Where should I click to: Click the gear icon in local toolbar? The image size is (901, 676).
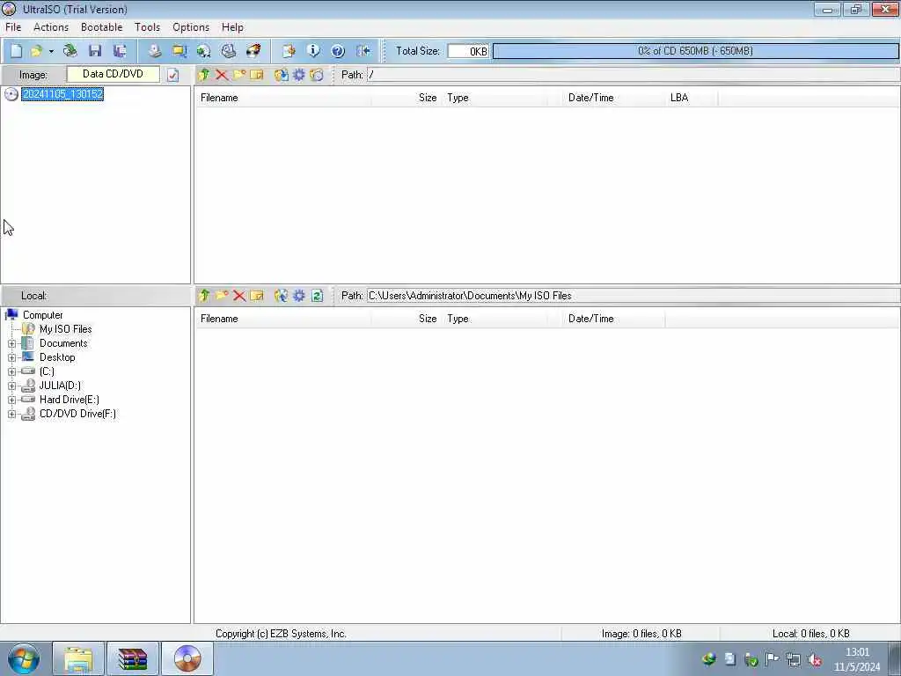coord(299,296)
